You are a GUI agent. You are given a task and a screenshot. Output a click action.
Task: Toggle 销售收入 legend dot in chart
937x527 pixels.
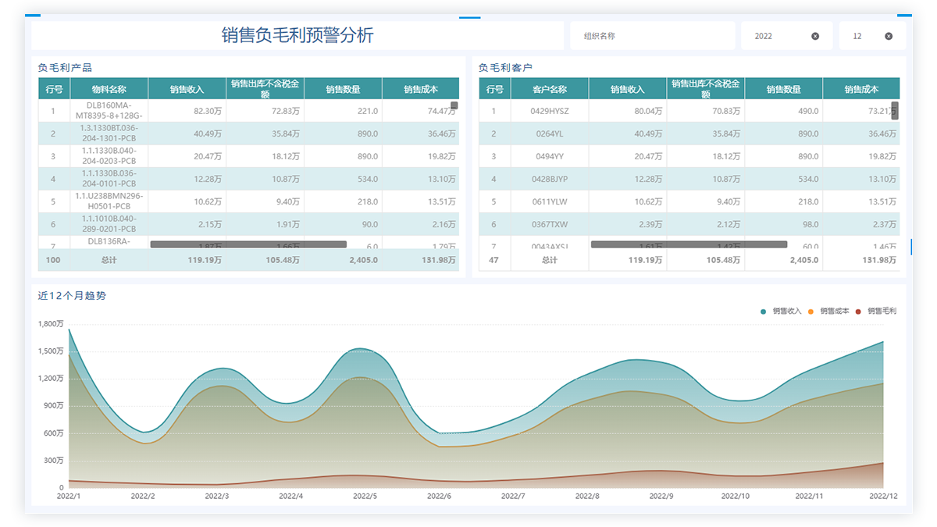pos(764,312)
